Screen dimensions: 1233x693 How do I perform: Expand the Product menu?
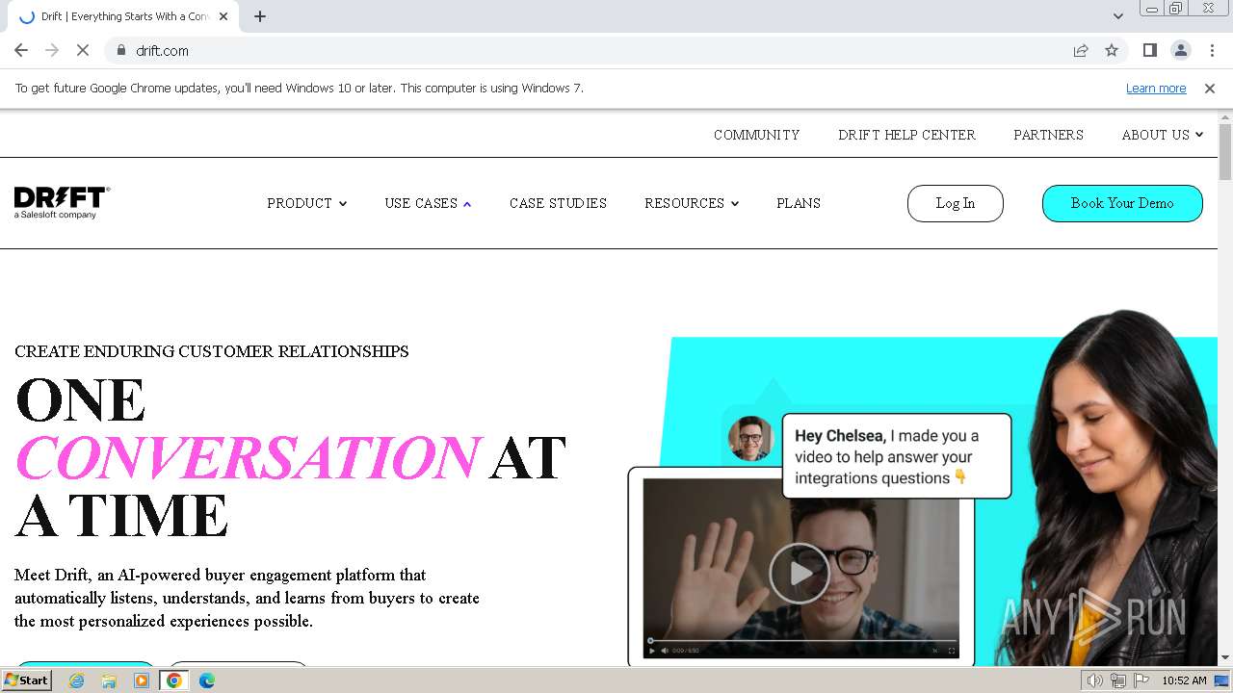click(307, 203)
